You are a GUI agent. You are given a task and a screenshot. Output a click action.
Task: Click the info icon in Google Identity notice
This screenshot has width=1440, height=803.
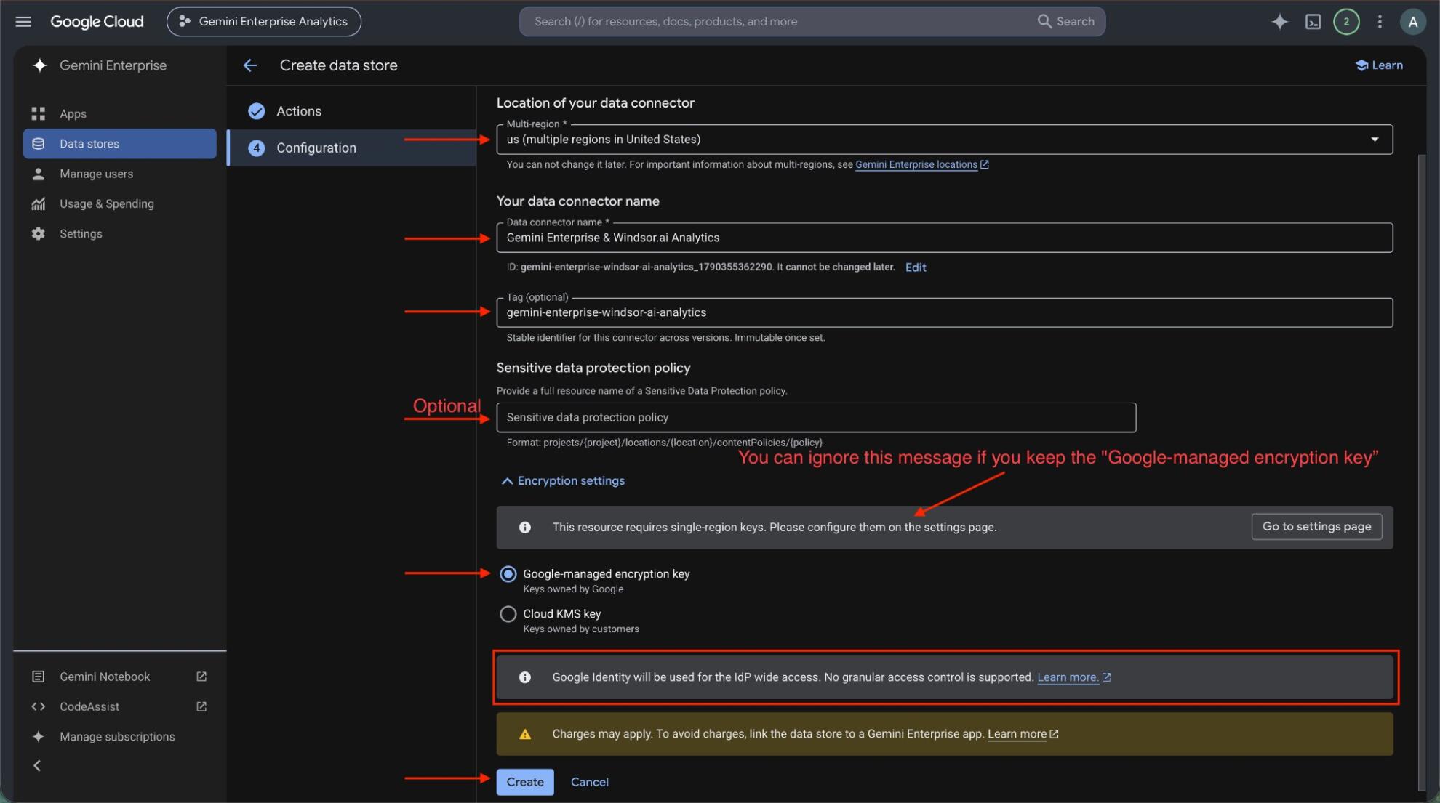524,677
